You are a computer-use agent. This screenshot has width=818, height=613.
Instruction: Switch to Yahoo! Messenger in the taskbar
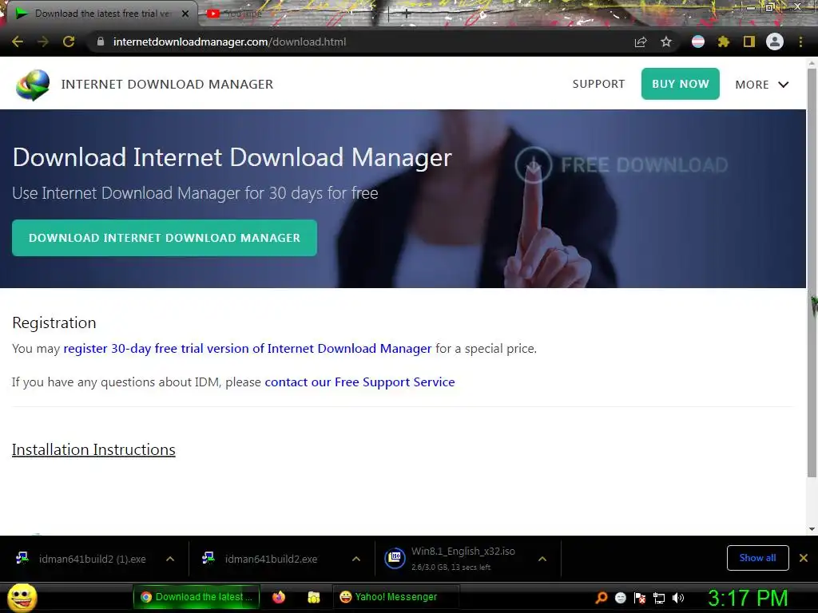[395, 597]
